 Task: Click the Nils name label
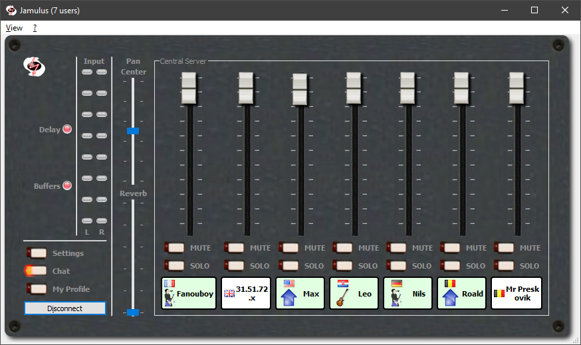click(419, 294)
